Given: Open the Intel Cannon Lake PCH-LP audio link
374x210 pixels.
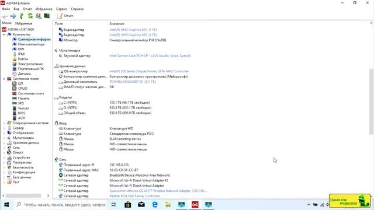Looking at the screenshot, I should pyautogui.click(x=150, y=56).
